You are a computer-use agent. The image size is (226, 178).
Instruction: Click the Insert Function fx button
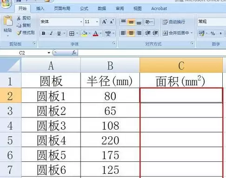[74, 53]
